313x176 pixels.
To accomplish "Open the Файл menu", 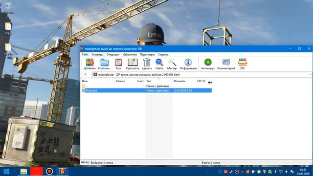I will [x=85, y=54].
